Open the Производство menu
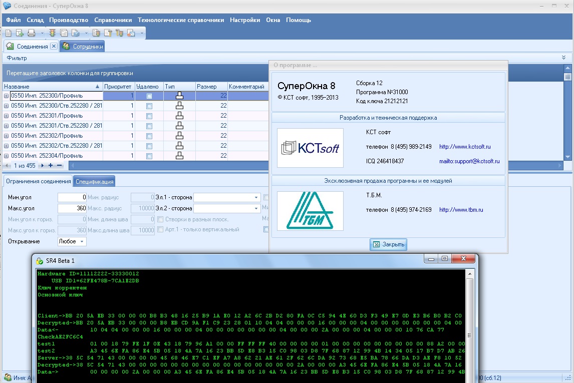The width and height of the screenshot is (574, 383). click(x=69, y=20)
